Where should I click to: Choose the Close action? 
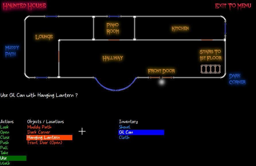(x=5, y=137)
